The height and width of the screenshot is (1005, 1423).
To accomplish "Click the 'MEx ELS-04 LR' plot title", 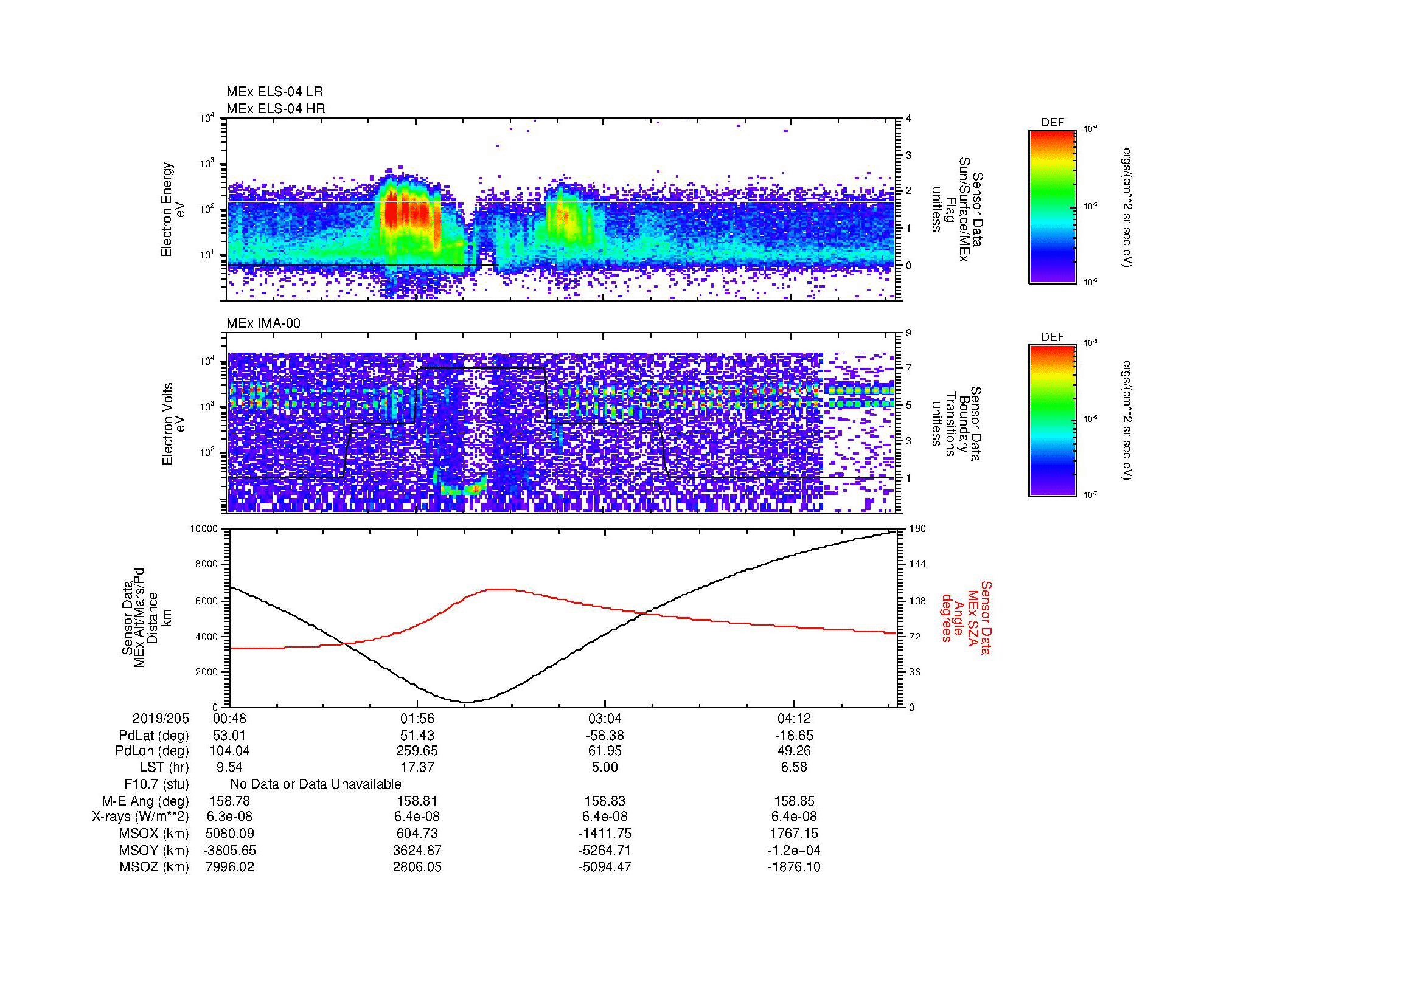I will click(274, 92).
